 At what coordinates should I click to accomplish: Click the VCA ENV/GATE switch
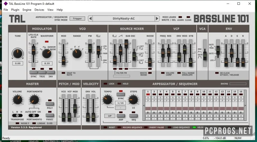(205, 56)
